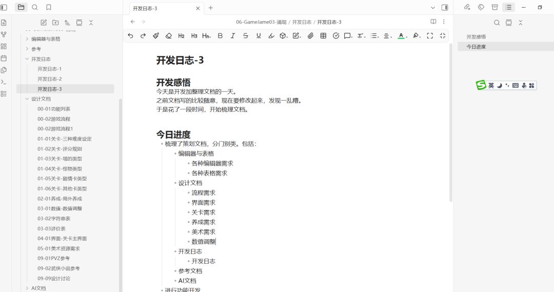Open the Hn heading levels dropdown
The image size is (554, 292).
207,36
